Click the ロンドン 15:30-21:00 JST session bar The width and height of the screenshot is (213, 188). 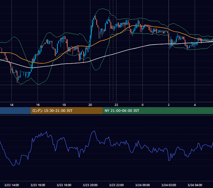point(66,111)
